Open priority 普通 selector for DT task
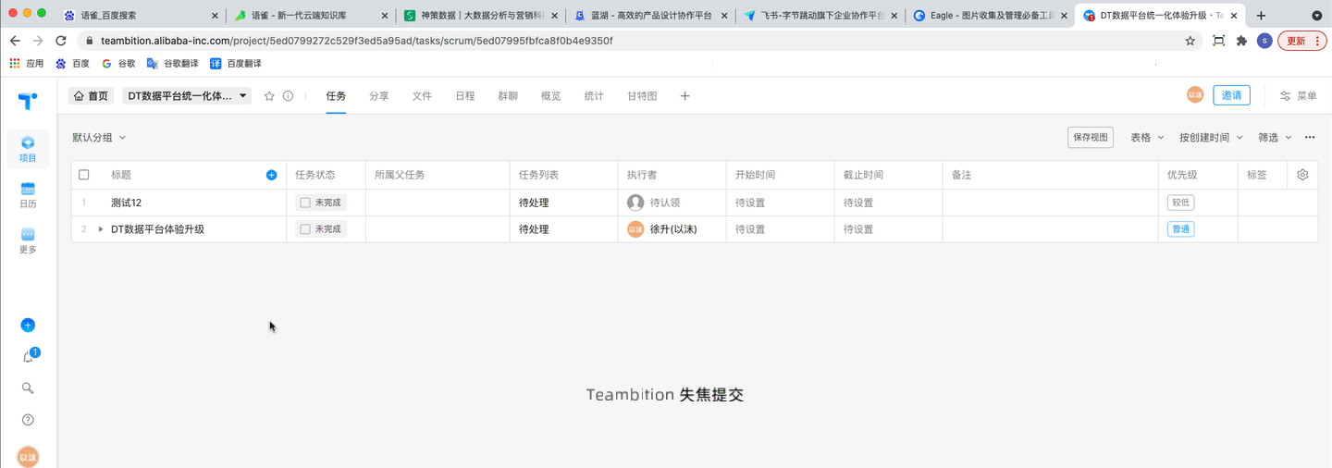 coord(1180,229)
